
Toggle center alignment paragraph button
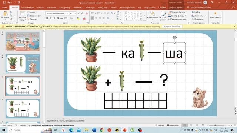(96, 18)
